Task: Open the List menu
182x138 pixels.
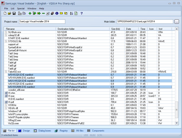Action: [12, 9]
